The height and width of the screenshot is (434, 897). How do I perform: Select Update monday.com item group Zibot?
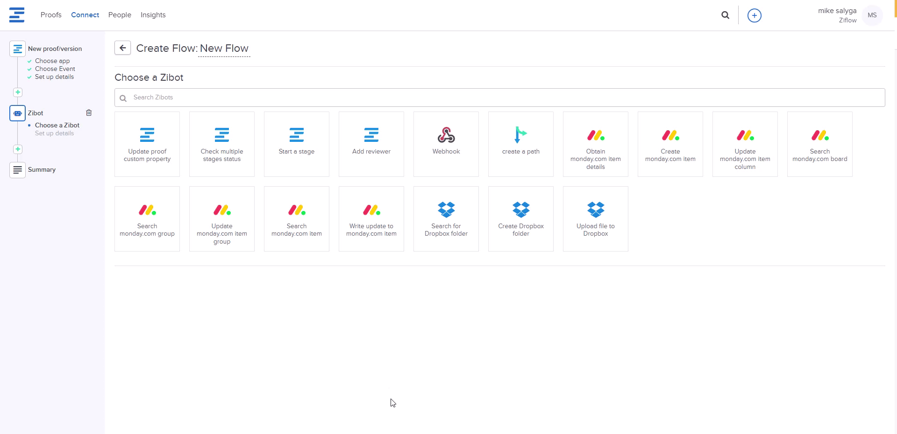click(222, 219)
